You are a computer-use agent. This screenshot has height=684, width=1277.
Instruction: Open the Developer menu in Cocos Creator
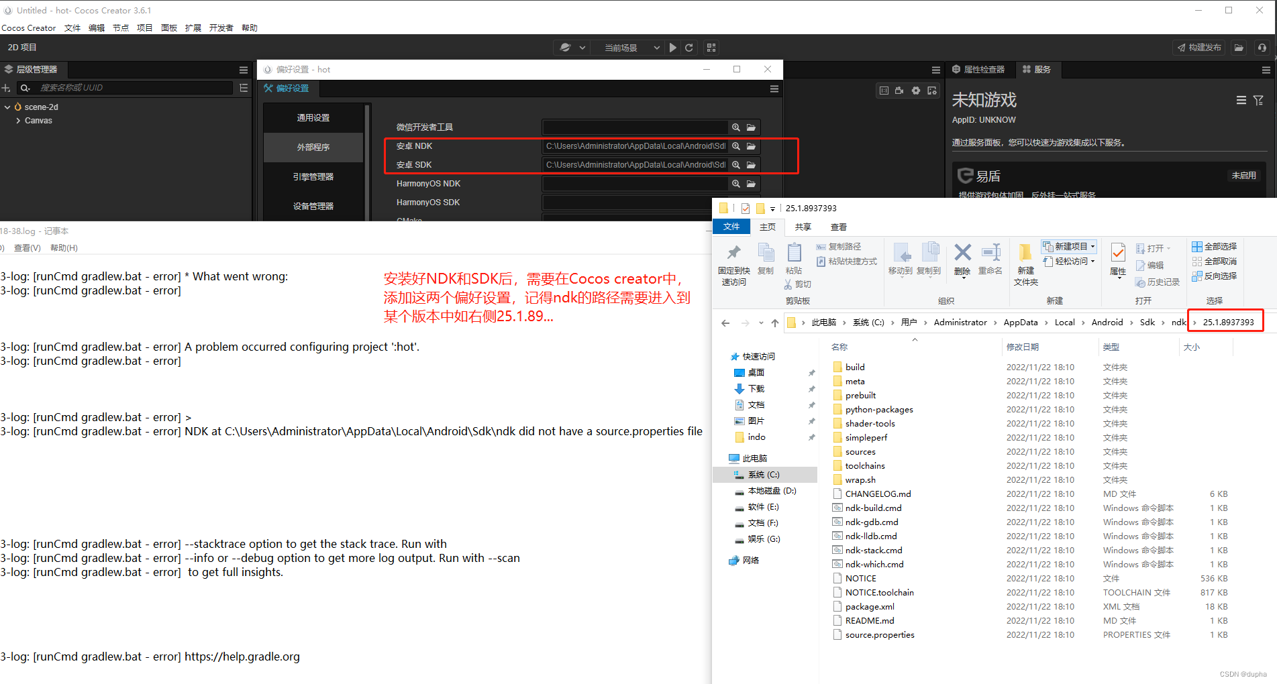221,28
